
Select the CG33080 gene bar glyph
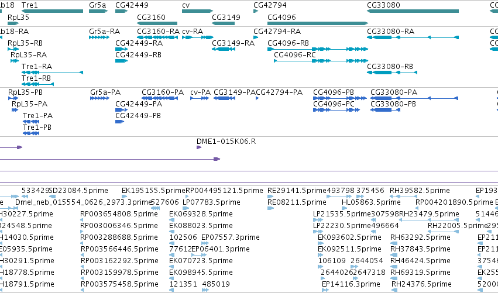pos(413,11)
